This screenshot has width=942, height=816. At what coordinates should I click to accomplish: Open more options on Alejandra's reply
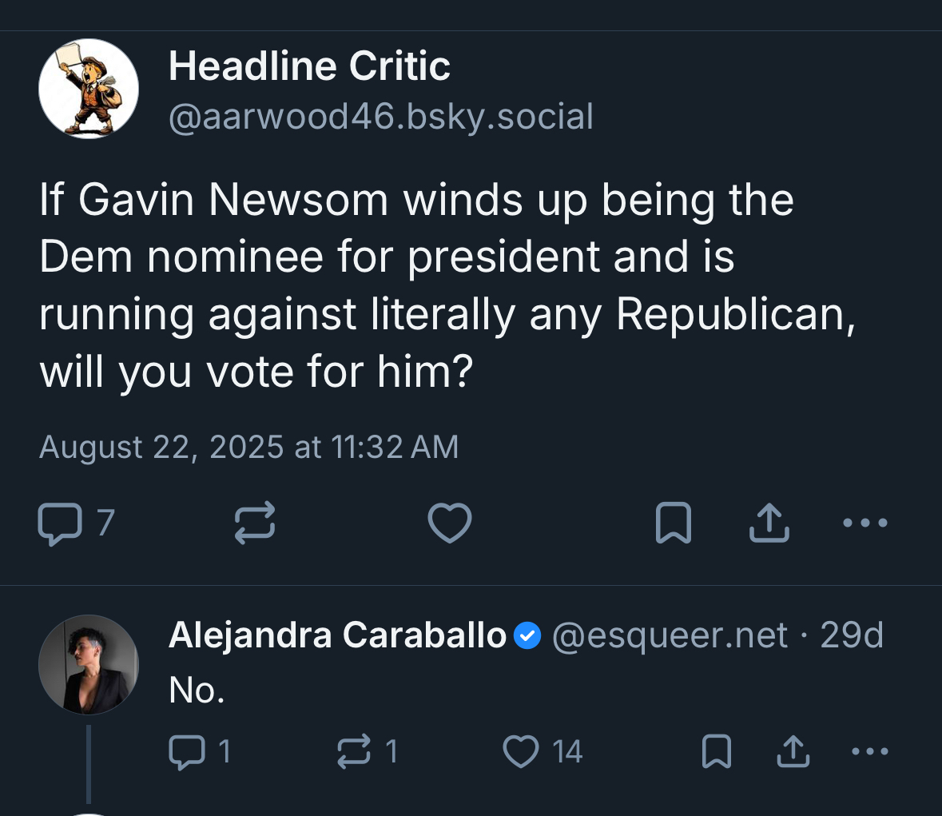click(870, 752)
